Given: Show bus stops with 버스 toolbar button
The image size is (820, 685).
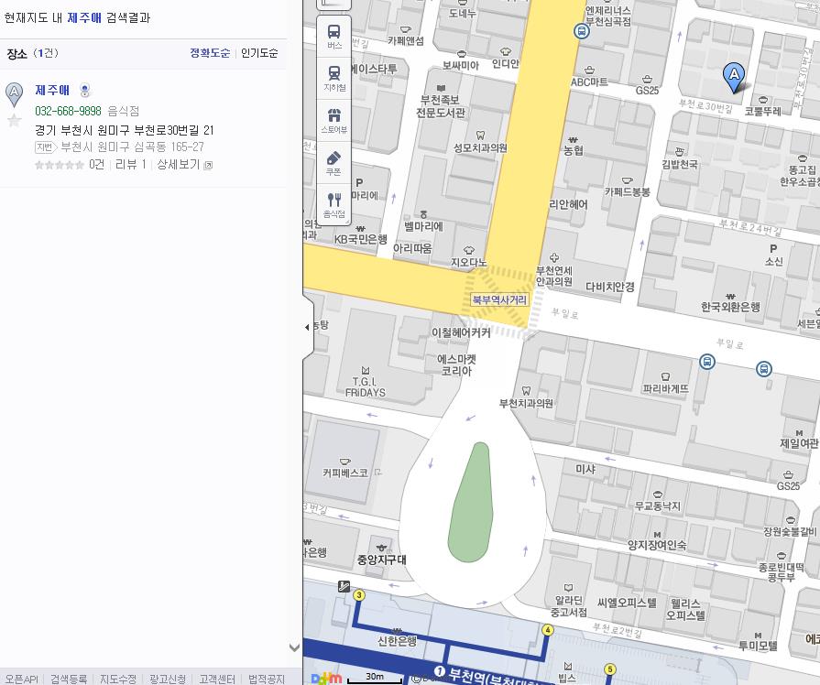Looking at the screenshot, I should click(x=333, y=36).
